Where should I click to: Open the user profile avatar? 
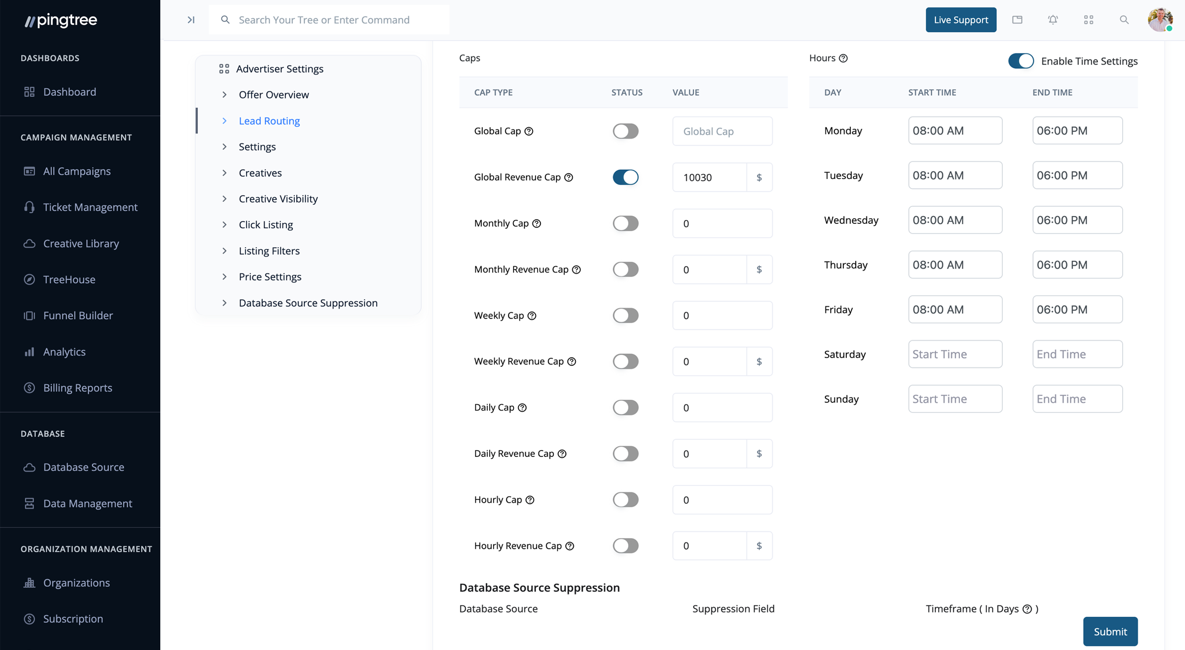coord(1160,20)
